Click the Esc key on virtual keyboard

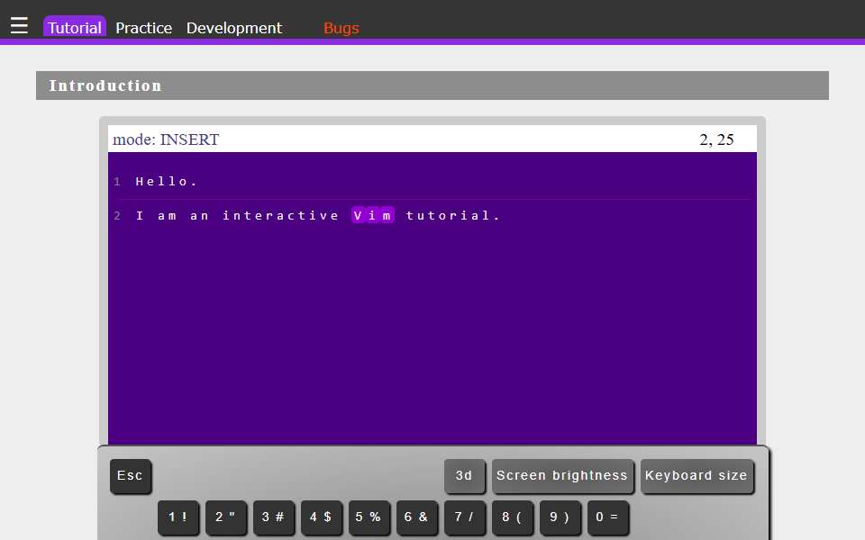(x=130, y=475)
